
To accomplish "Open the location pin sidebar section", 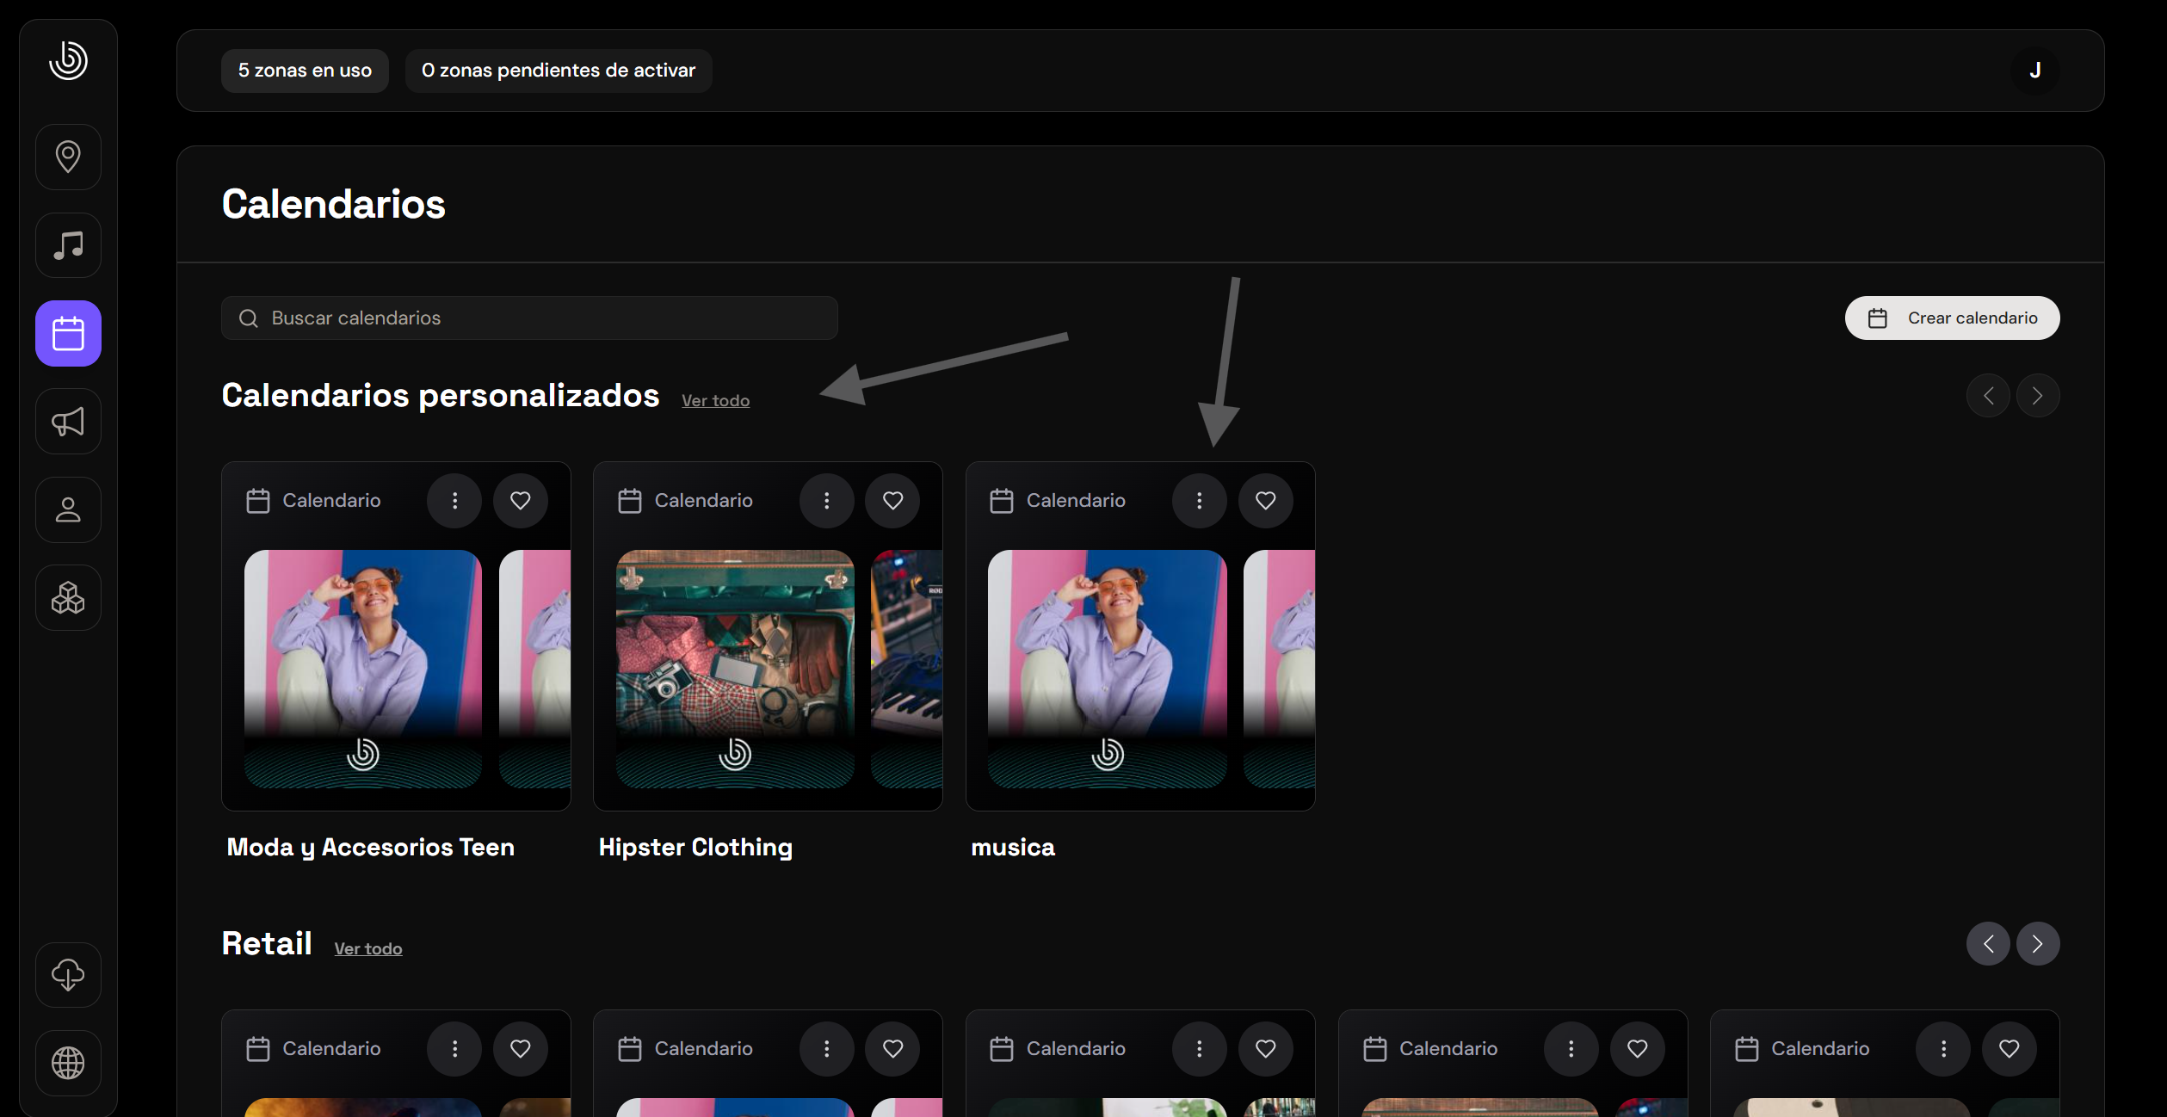I will (x=68, y=157).
